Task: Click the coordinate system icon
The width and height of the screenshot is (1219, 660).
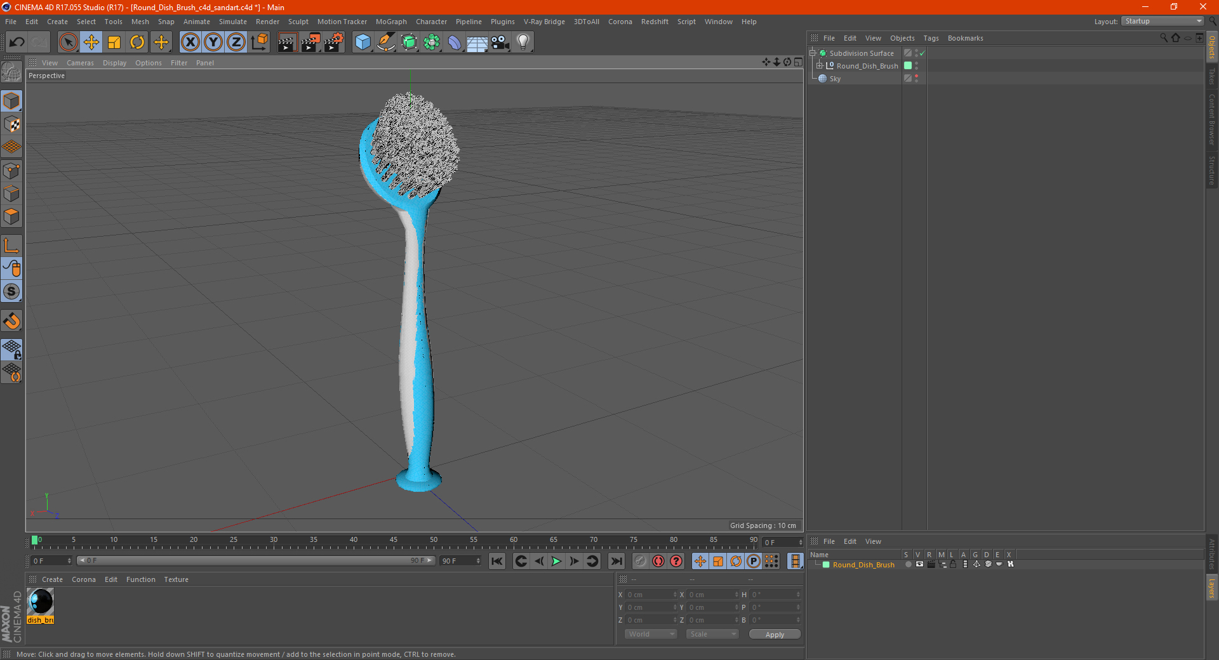Action: 259,43
